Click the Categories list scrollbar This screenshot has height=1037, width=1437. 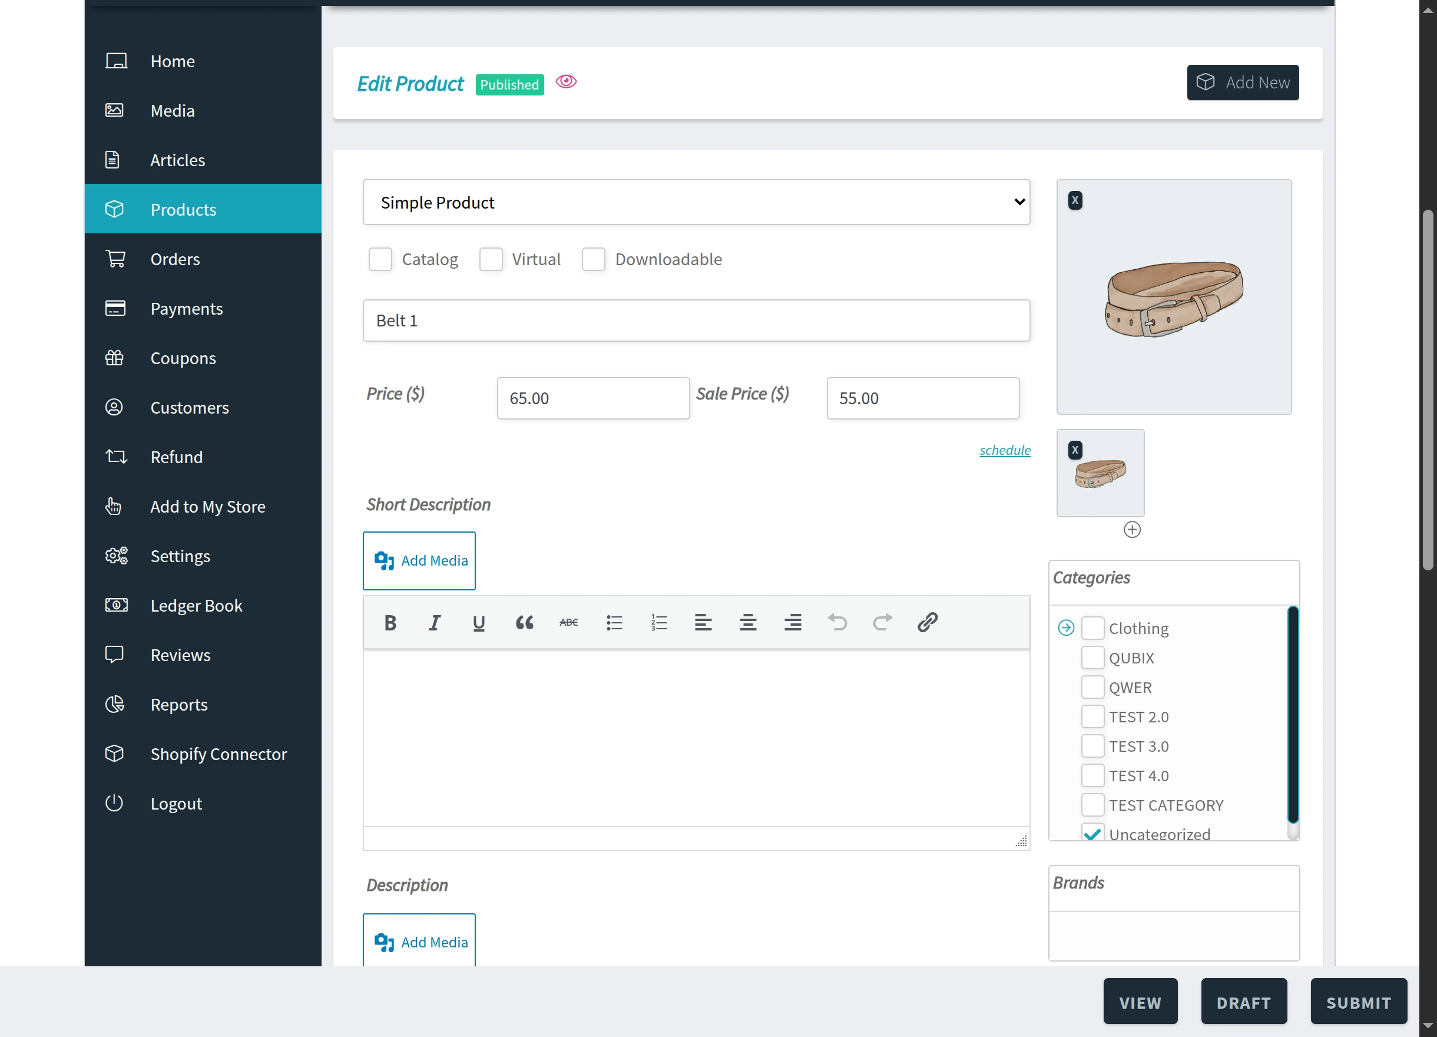click(1293, 714)
